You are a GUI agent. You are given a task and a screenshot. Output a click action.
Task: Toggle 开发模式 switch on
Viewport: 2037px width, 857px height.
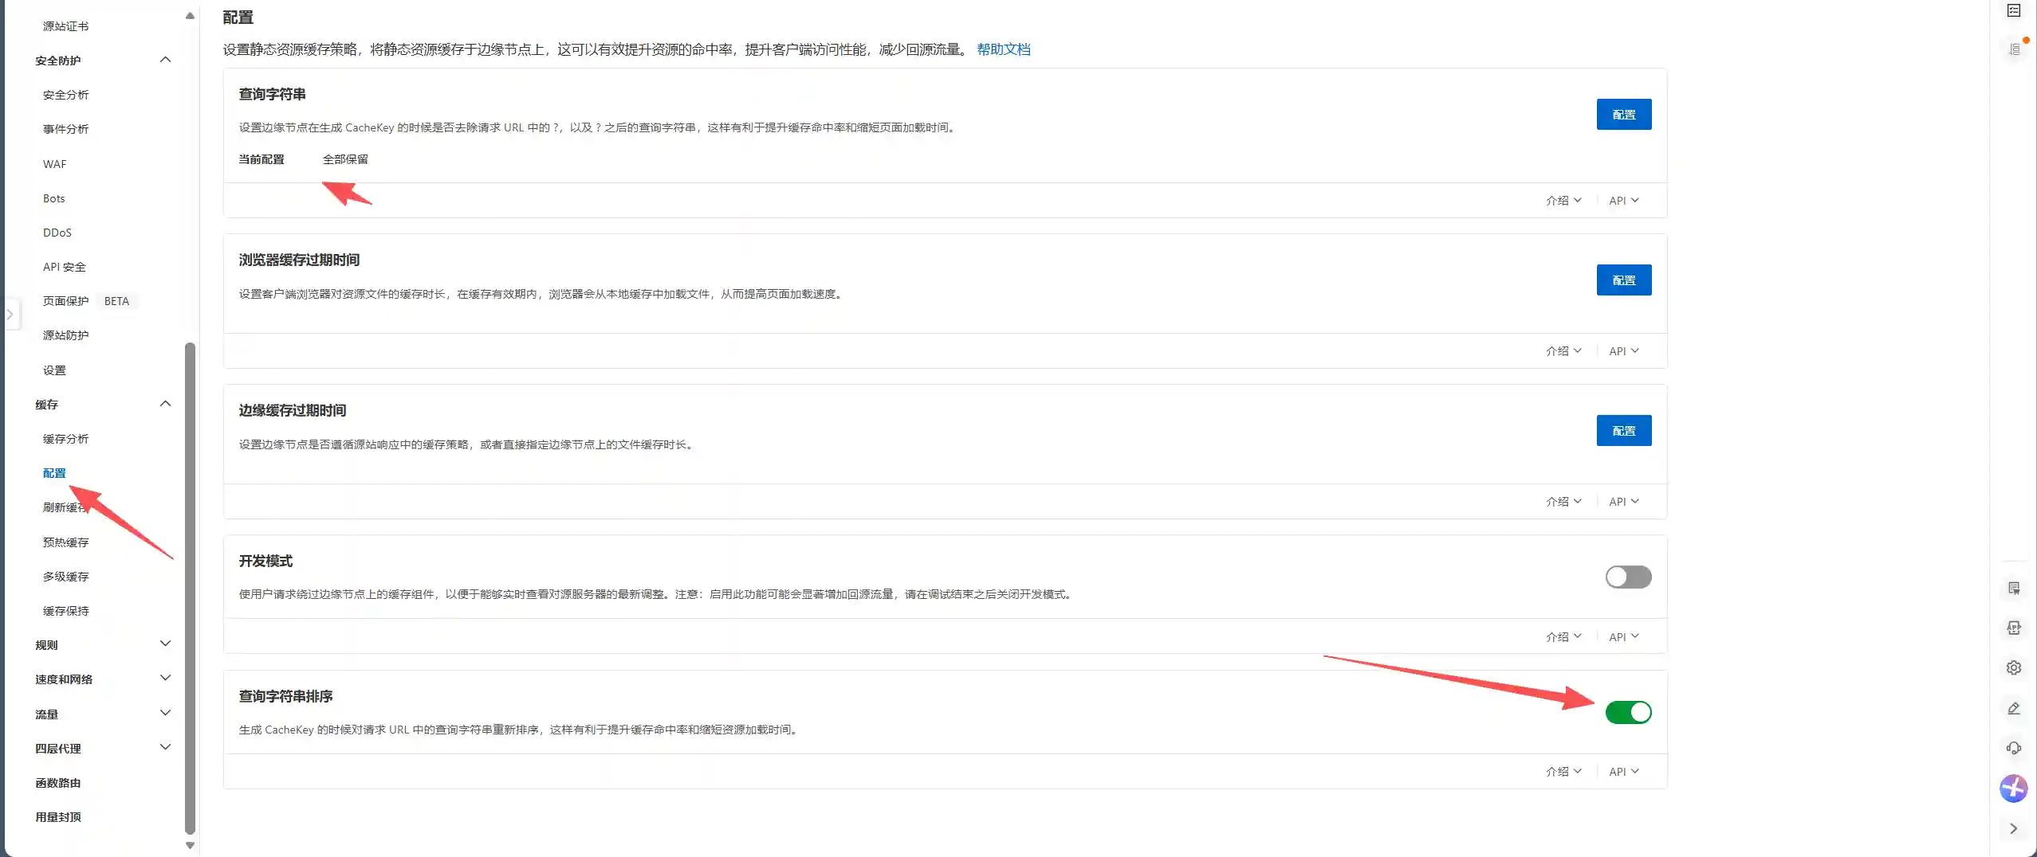1628,577
